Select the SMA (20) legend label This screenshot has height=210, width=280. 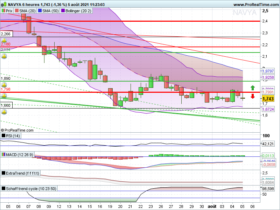[27, 11]
